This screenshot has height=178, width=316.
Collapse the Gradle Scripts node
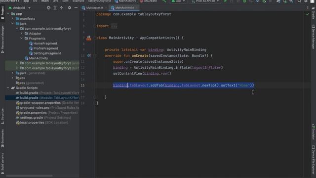(x=8, y=88)
